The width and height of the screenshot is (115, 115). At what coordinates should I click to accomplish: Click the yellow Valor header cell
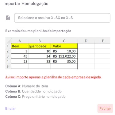tap(64, 46)
